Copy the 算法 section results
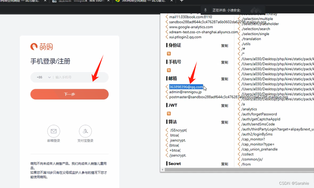This screenshot has height=188, width=314. (x=225, y=122)
